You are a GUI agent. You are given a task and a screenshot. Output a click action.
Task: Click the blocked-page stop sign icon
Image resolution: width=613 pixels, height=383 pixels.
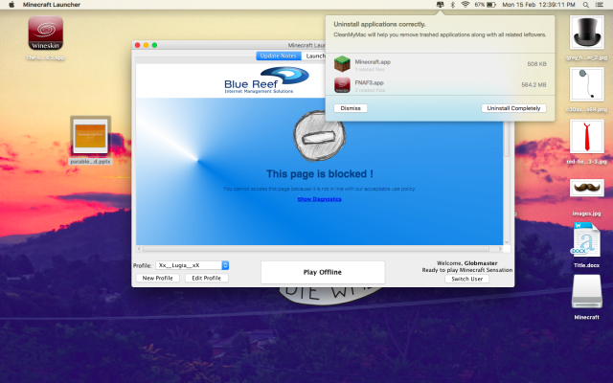pyautogui.click(x=319, y=136)
